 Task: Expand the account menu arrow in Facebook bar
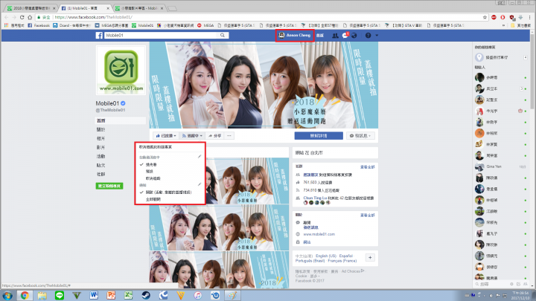pos(377,36)
